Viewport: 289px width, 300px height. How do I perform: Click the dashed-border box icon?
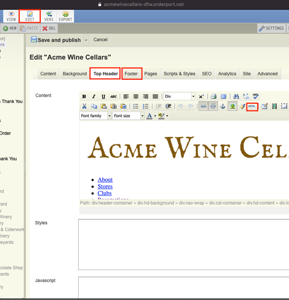point(284,106)
